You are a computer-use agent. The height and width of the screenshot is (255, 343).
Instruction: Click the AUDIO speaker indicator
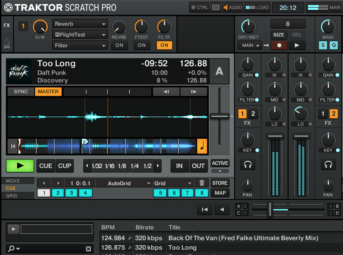232,8
